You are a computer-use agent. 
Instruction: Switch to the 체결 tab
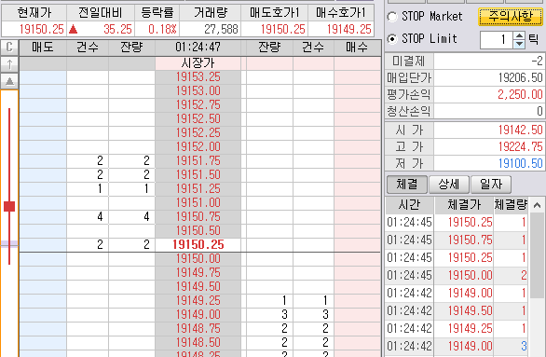click(x=407, y=185)
